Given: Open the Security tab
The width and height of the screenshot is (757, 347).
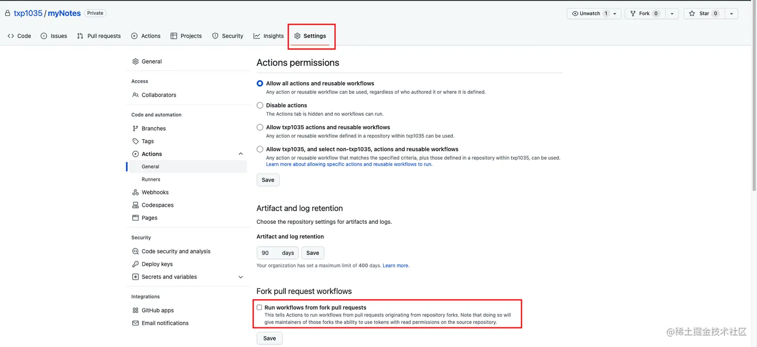Looking at the screenshot, I should pos(227,36).
